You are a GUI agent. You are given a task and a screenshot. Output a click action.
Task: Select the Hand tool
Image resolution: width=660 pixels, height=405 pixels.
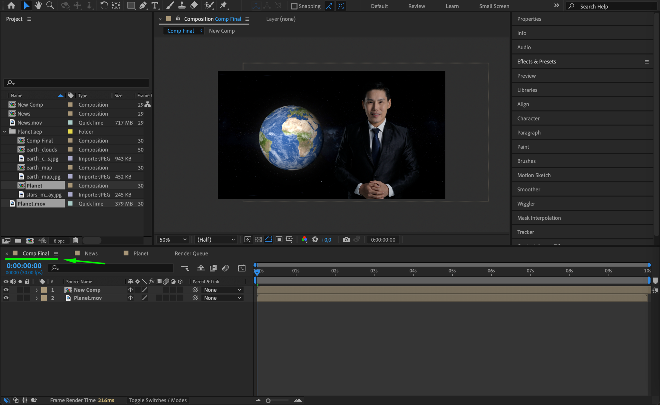click(38, 5)
